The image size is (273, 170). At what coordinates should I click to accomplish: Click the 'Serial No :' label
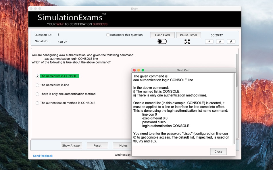42,41
